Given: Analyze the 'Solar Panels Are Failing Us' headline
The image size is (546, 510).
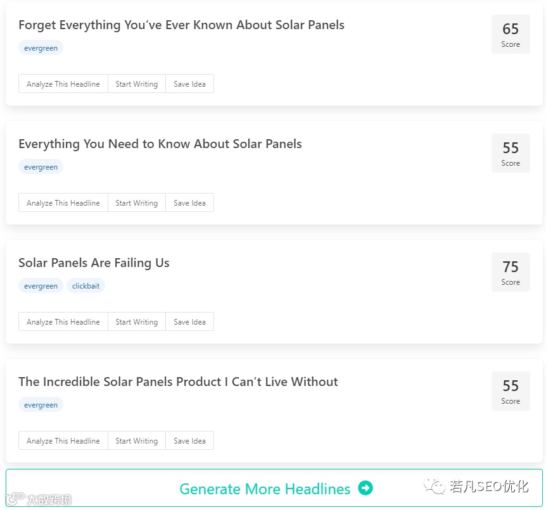Looking at the screenshot, I should (63, 322).
